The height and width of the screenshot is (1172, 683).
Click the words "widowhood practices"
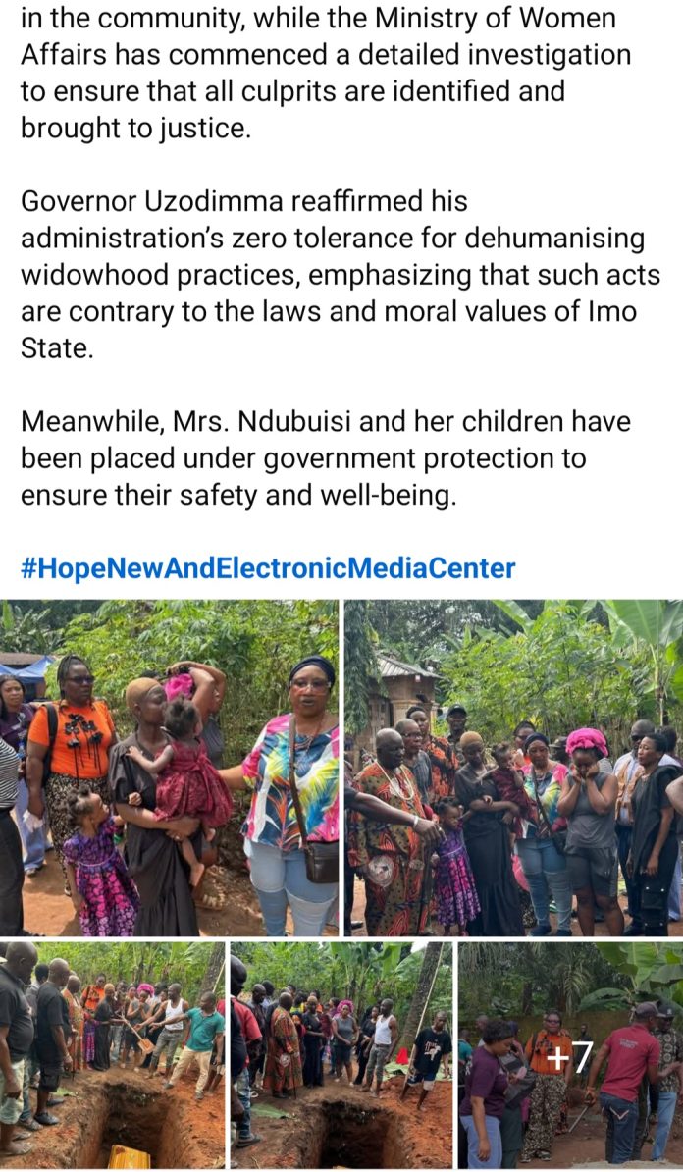pos(160,275)
